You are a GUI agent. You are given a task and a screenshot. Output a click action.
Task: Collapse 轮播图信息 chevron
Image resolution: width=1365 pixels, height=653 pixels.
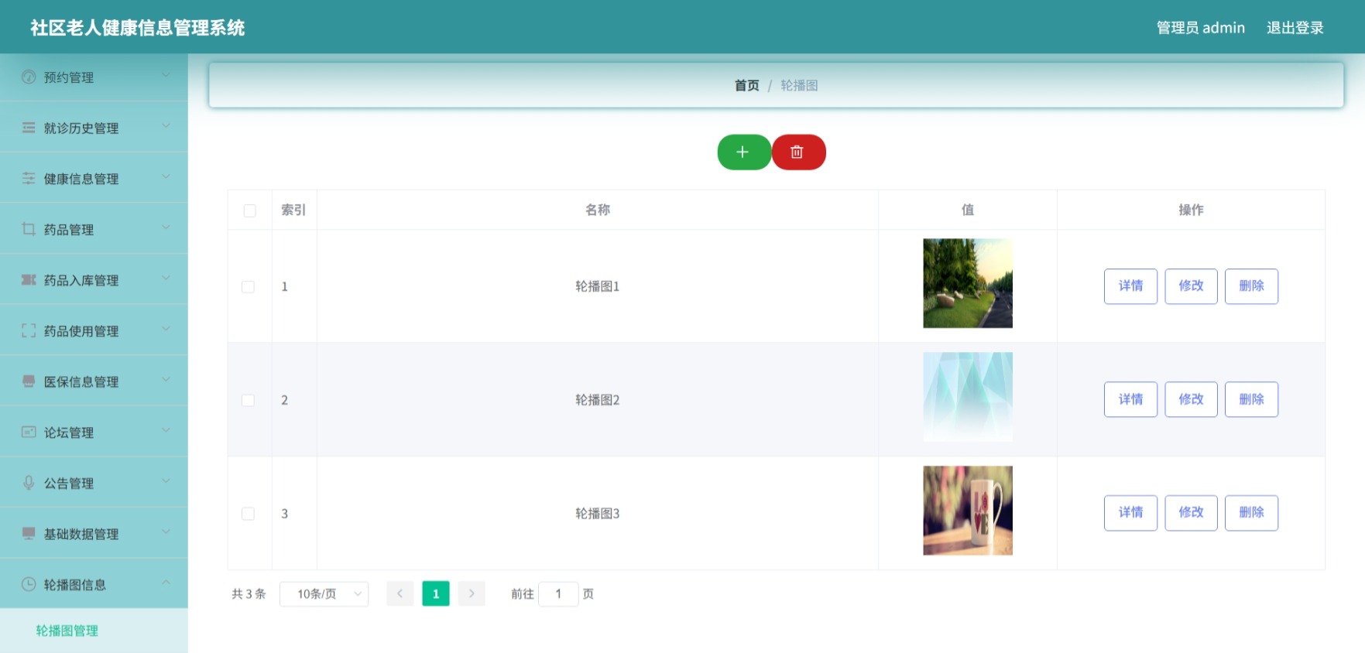[x=166, y=583]
